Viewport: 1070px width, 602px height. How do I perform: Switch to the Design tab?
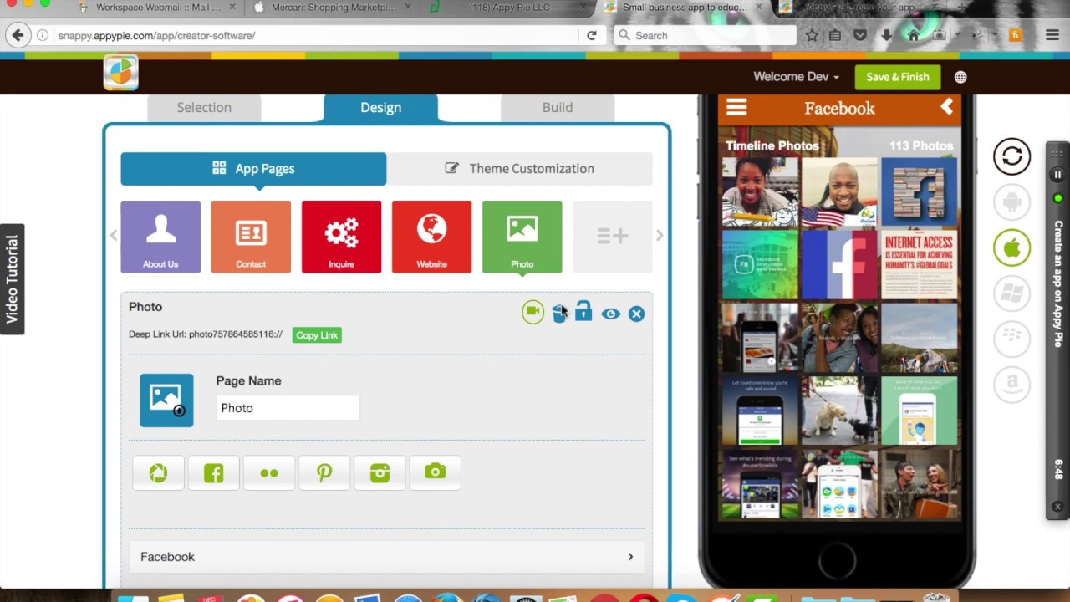click(x=380, y=107)
